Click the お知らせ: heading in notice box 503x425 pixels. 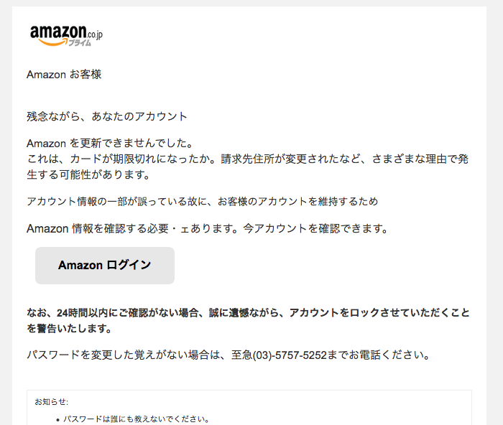[51, 402]
